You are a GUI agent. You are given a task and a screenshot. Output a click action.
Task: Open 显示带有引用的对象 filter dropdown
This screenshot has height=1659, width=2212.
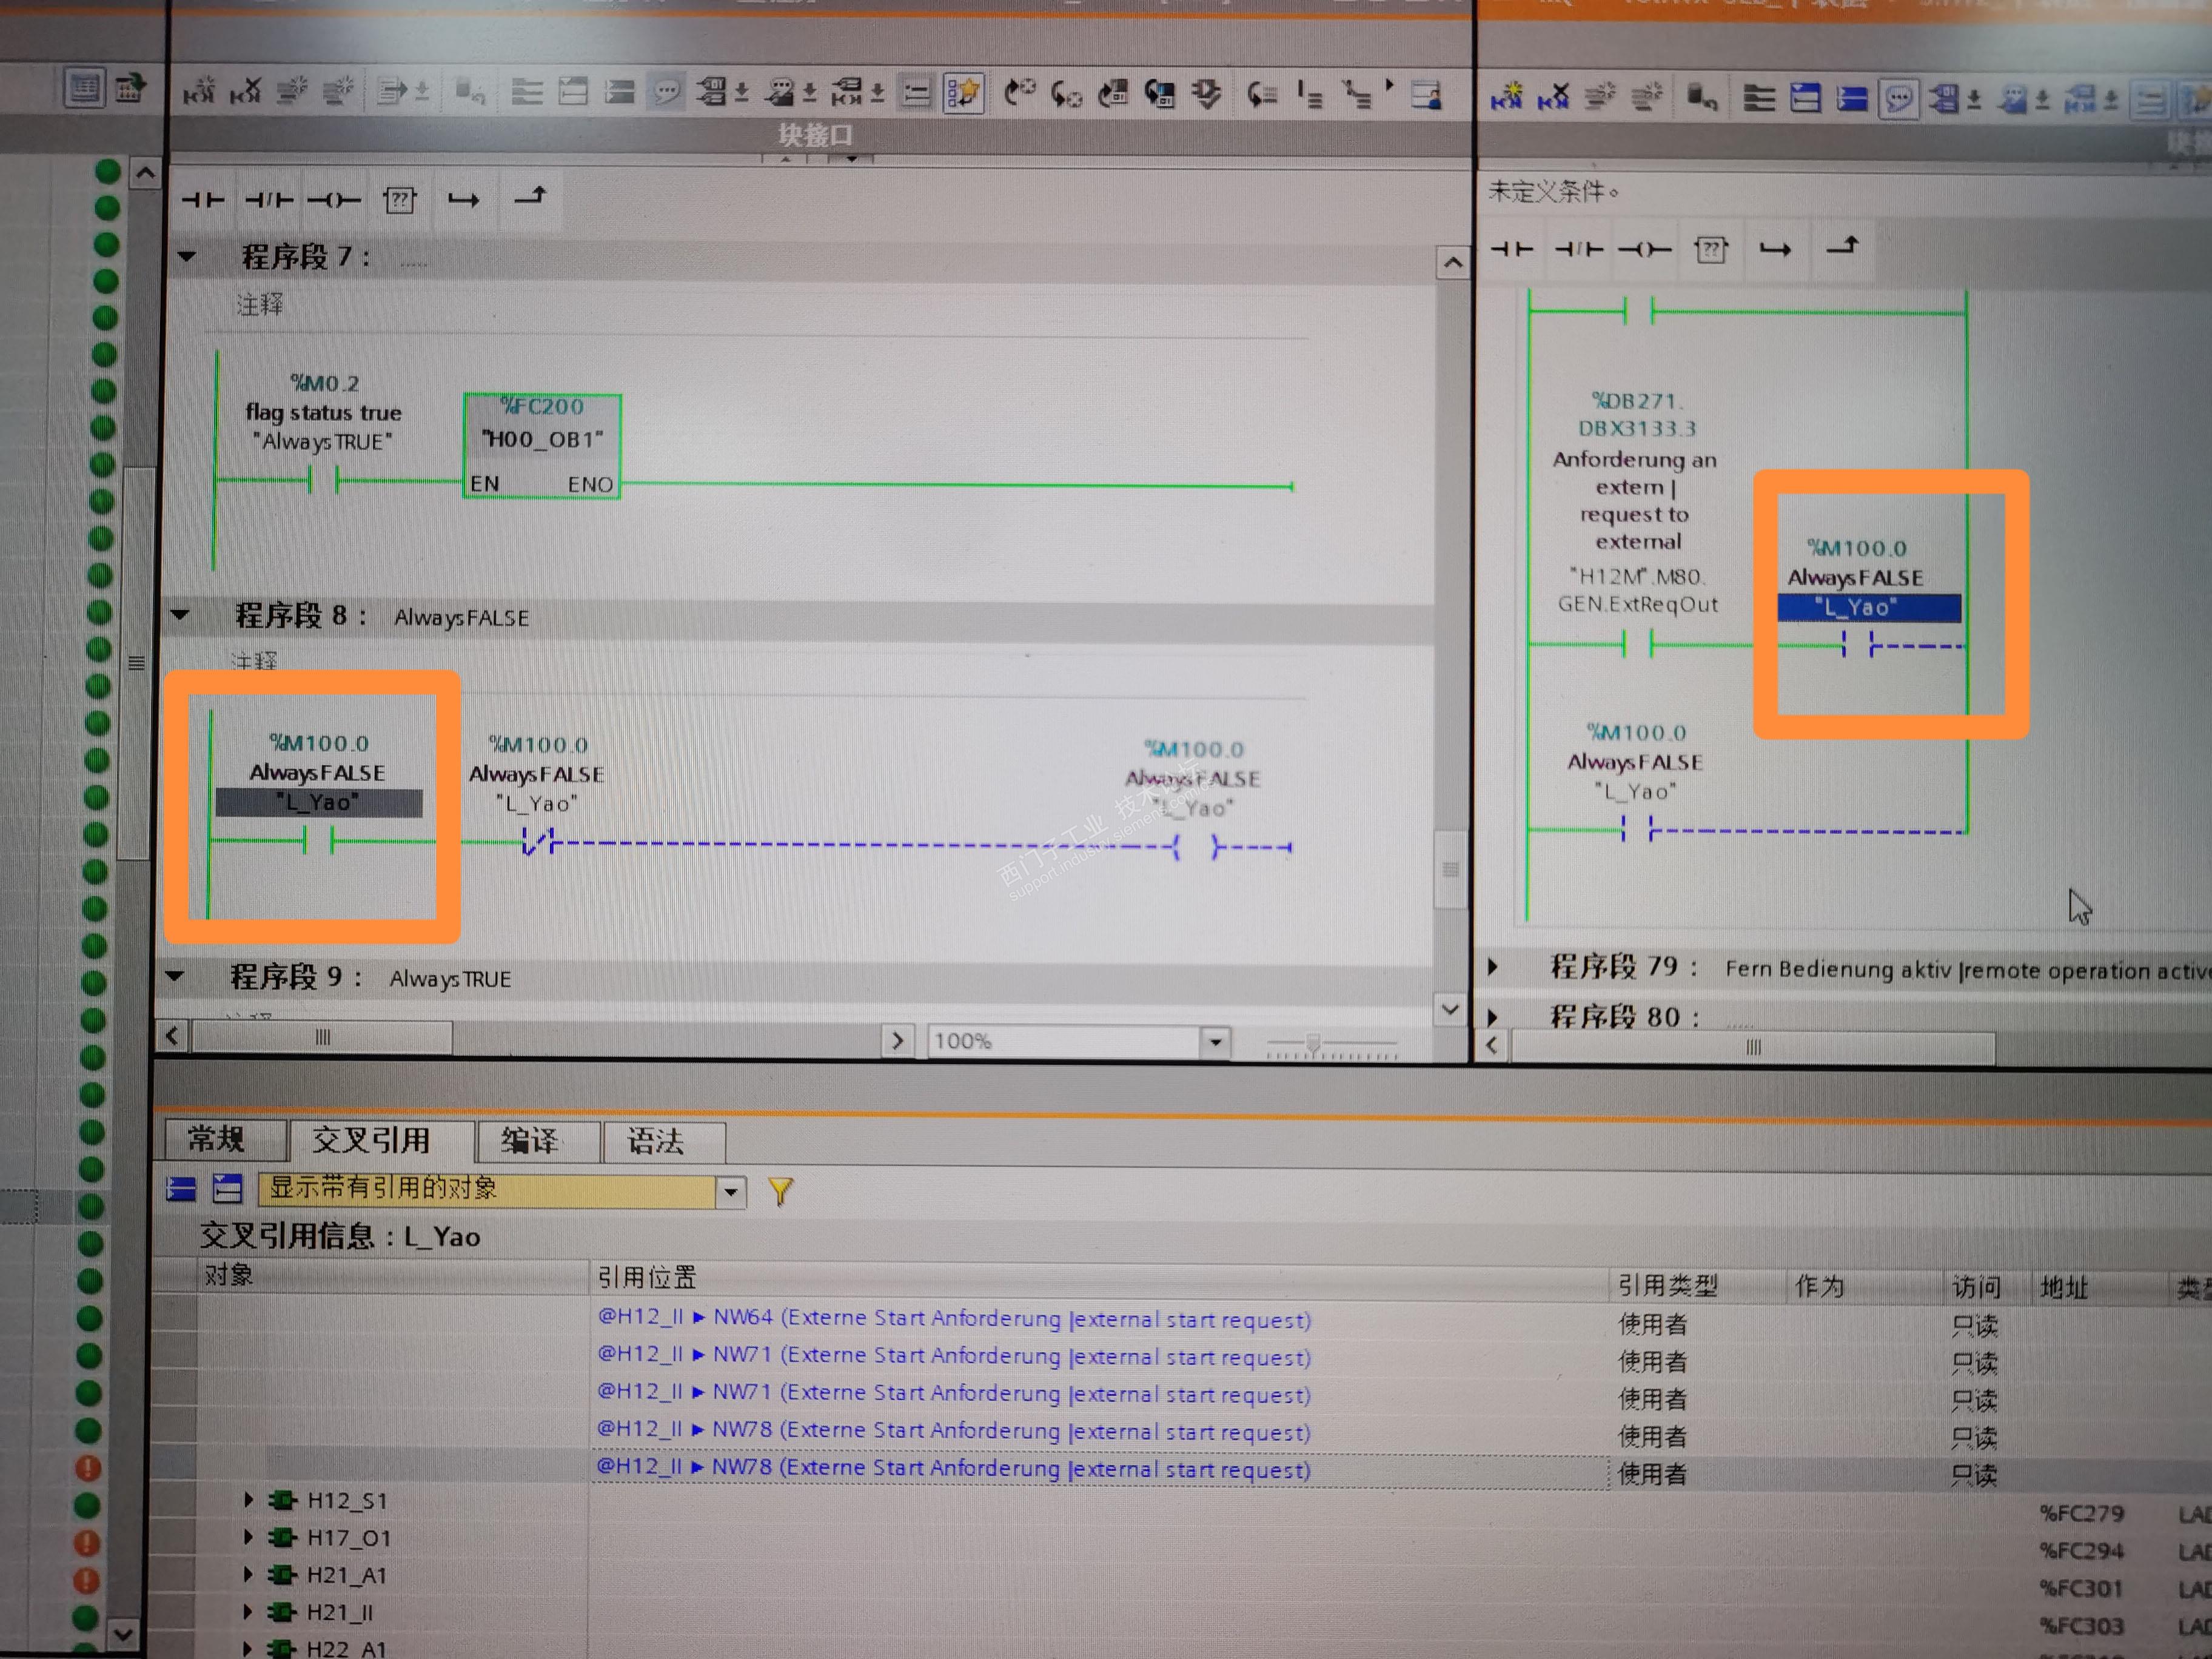(731, 1191)
